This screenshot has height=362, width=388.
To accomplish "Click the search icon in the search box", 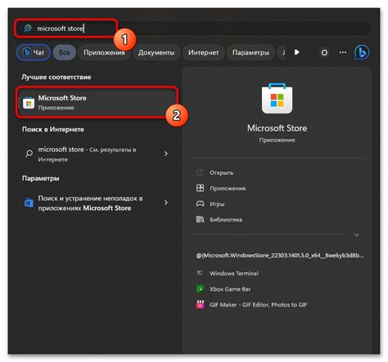I will [28, 29].
